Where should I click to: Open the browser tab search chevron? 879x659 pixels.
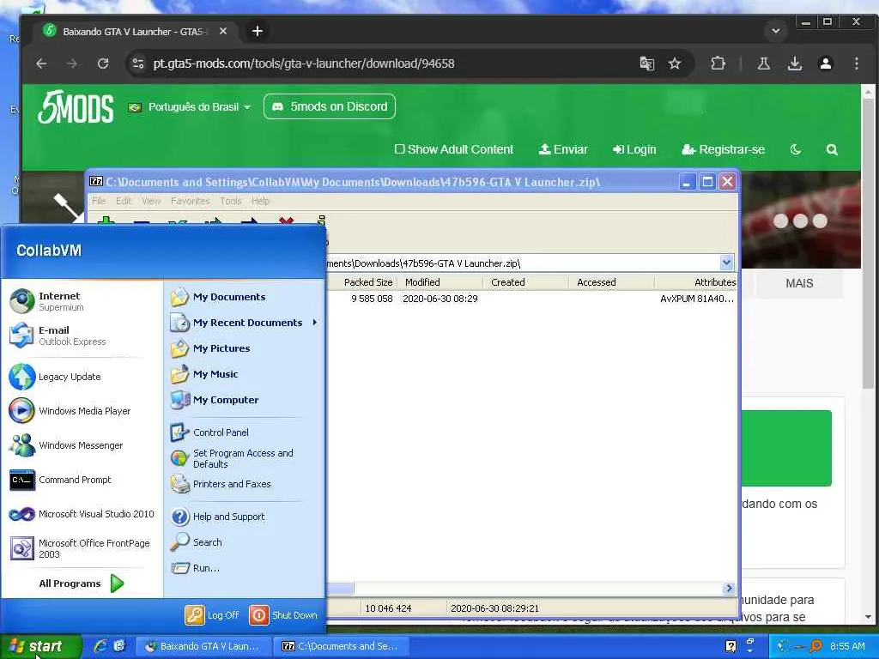click(x=776, y=31)
